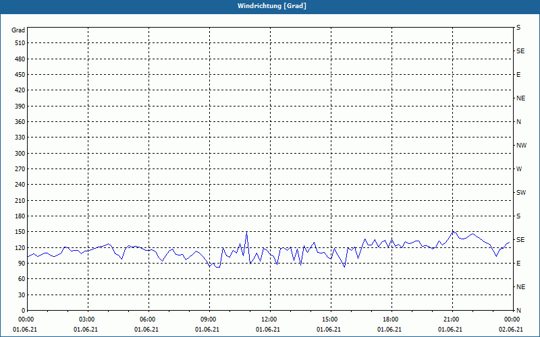Screen dimensions: 540x337
Task: Select the 01.06.21 date under 12:00
Action: click(267, 330)
